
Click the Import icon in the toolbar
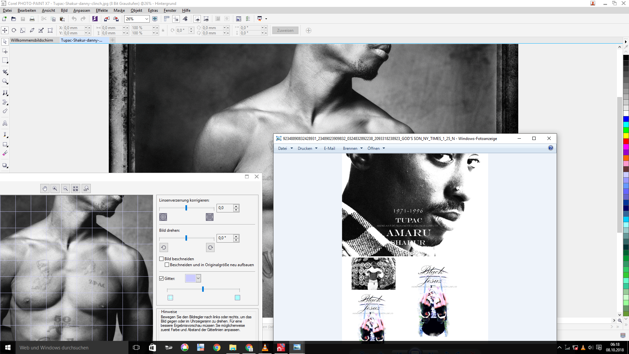coord(107,19)
